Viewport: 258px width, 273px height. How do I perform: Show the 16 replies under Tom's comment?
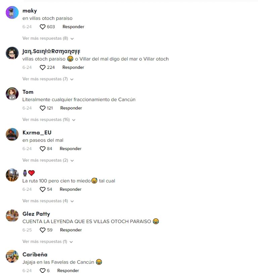(x=49, y=120)
